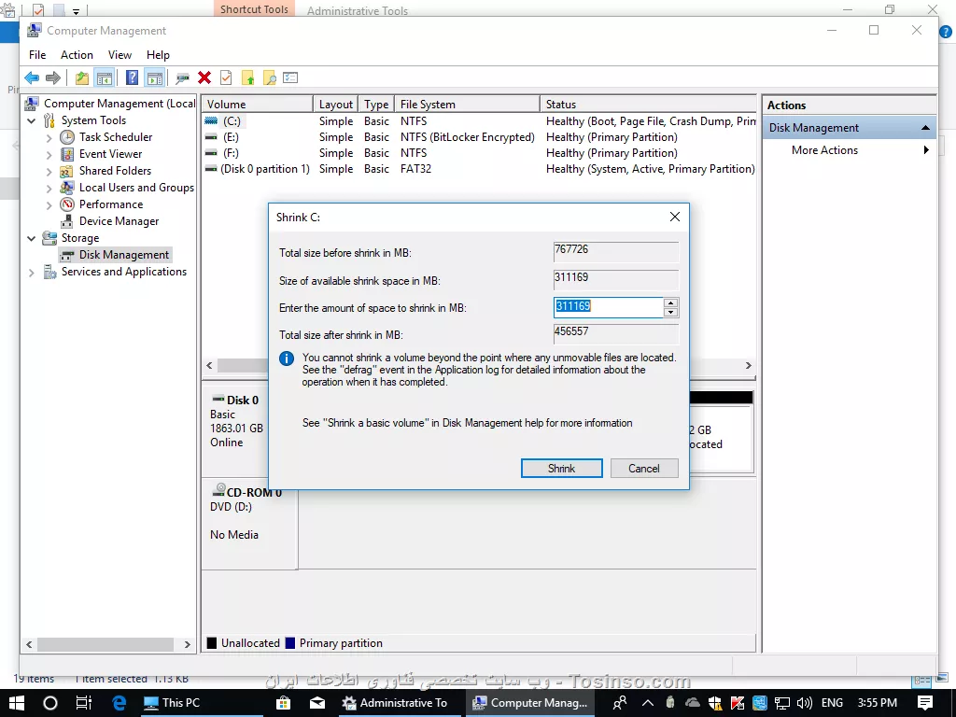
Task: Click the Shrink button in the dialog
Action: coord(561,469)
